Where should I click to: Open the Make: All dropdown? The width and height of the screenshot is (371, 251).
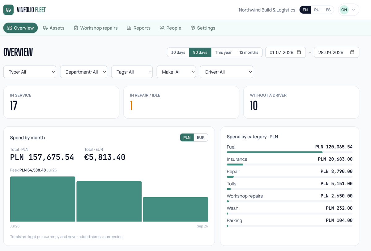tap(176, 72)
